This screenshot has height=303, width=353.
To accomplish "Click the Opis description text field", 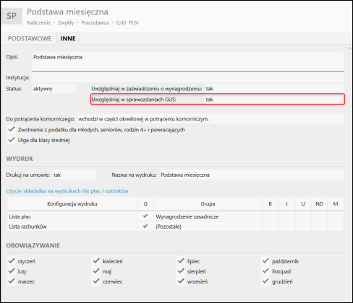I will pyautogui.click(x=188, y=61).
